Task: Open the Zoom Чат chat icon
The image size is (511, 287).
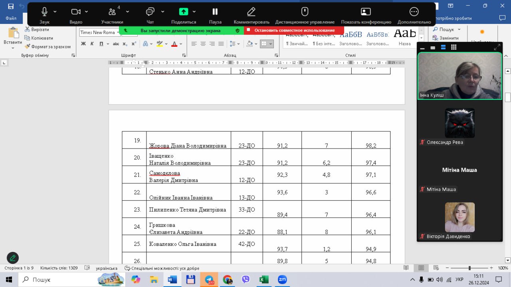Action: click(x=150, y=12)
